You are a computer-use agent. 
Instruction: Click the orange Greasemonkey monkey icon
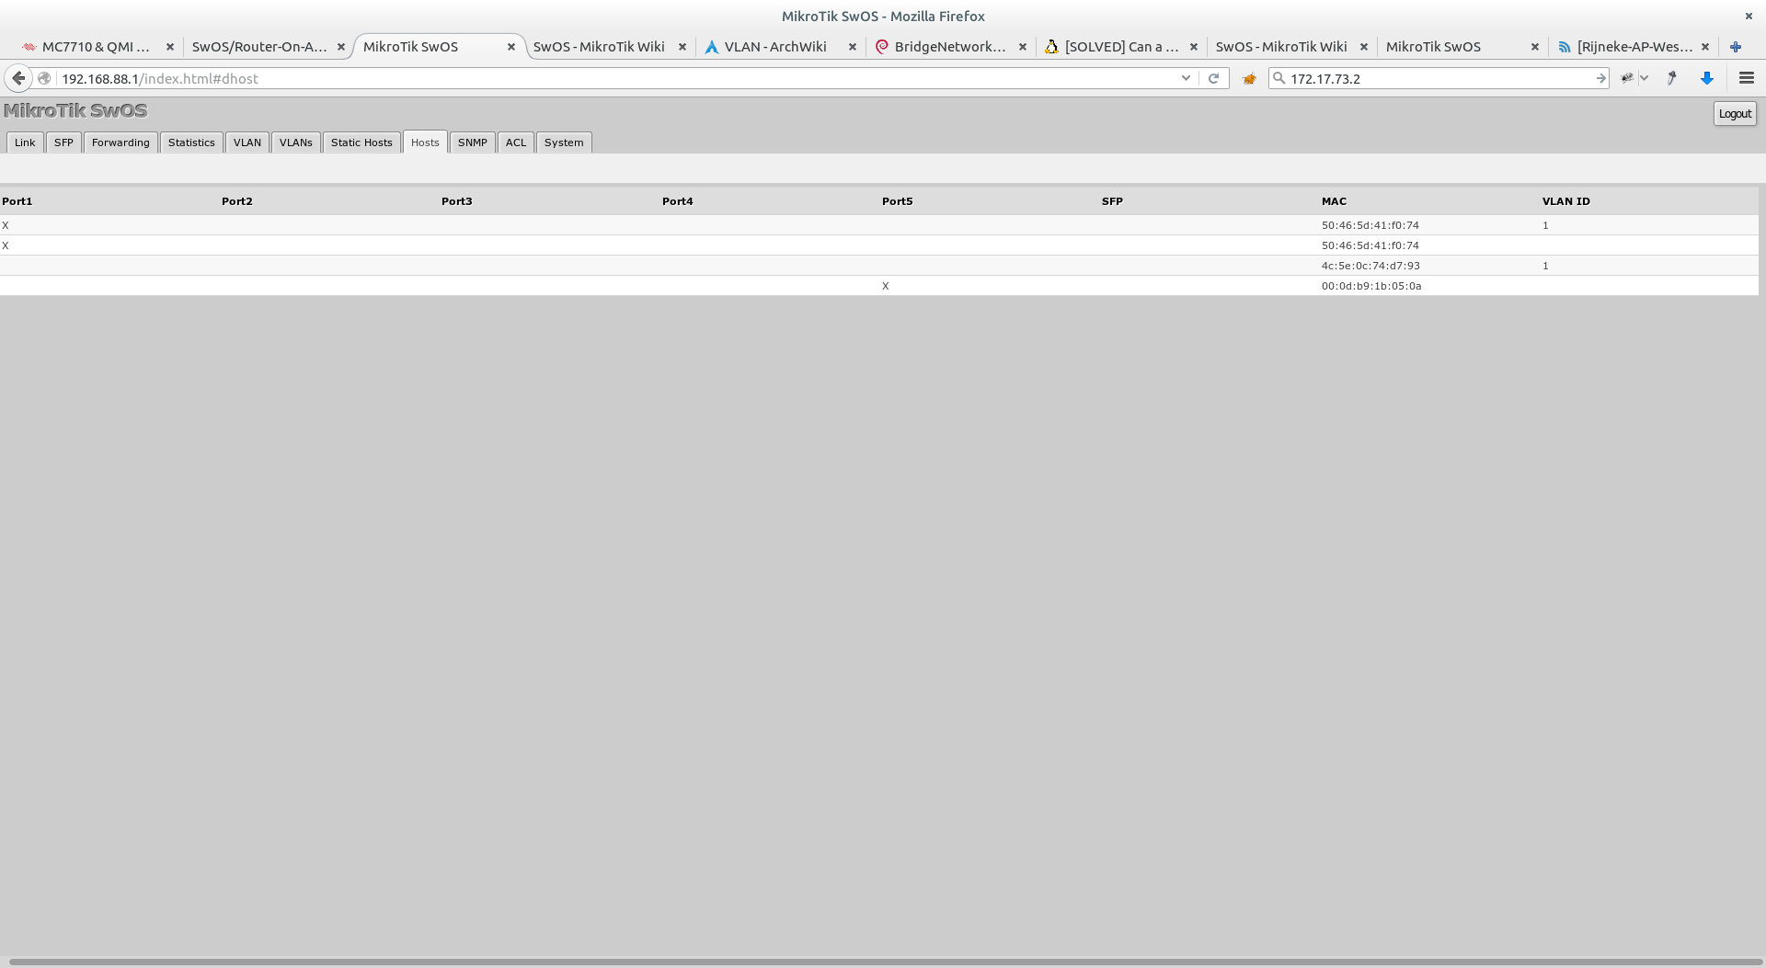1249,78
